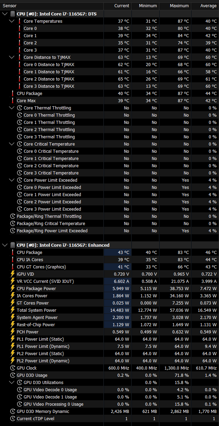Screen dimensions: 219x426
Task: Click clock icon beside GPU Clock
Action: 13,368
